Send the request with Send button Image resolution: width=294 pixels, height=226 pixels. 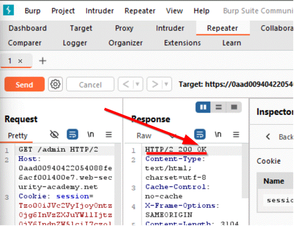tap(24, 84)
